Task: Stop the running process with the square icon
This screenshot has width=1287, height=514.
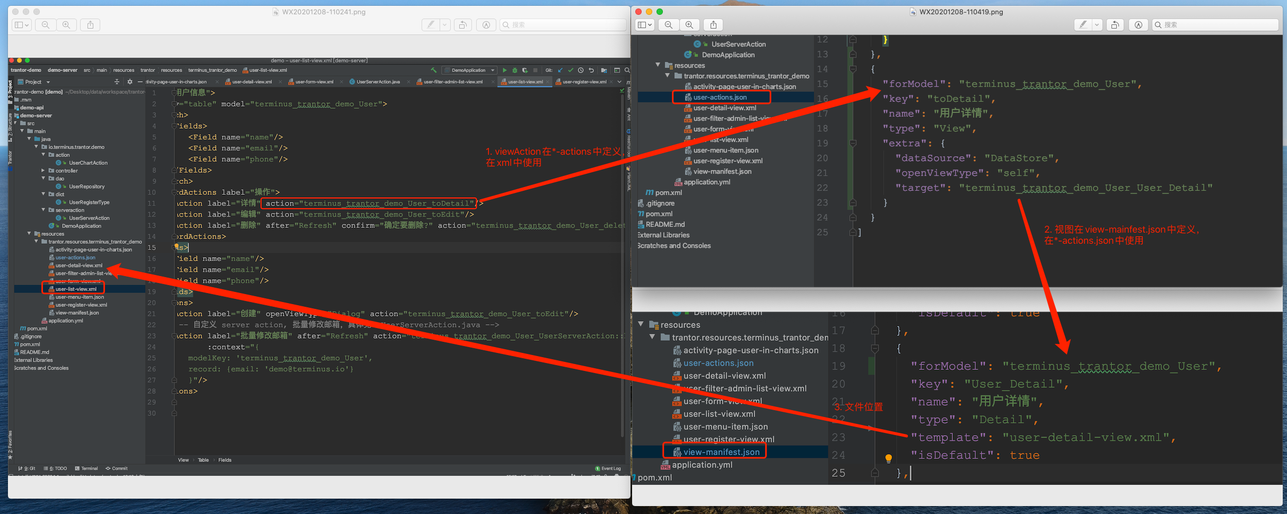Action: [535, 70]
